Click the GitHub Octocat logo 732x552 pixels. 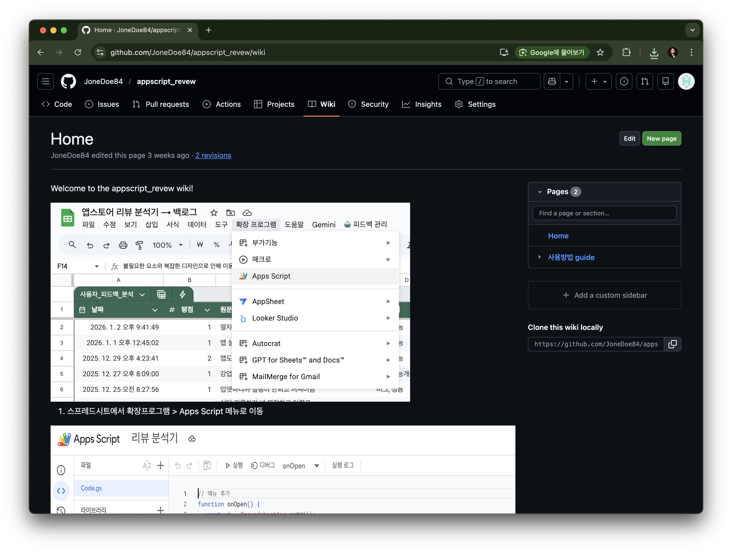[x=68, y=81]
